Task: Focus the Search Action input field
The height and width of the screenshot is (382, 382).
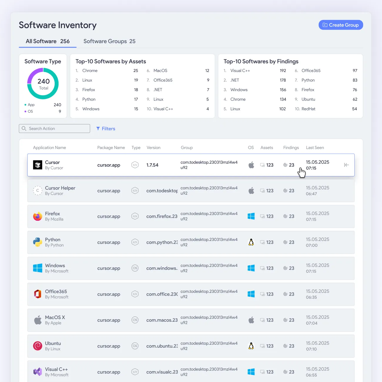Action: click(54, 128)
